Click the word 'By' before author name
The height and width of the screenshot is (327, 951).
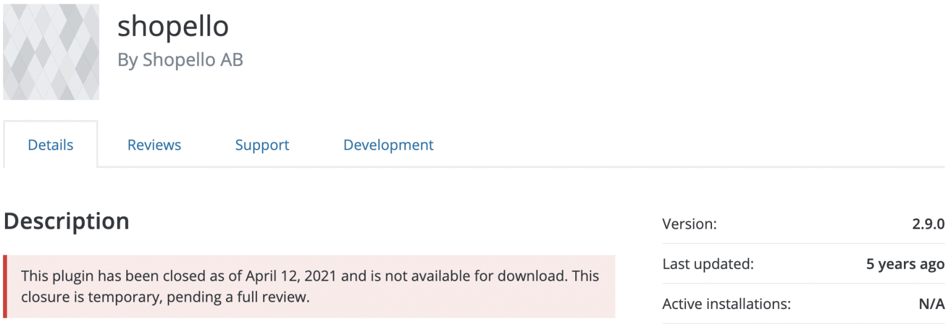(x=128, y=60)
